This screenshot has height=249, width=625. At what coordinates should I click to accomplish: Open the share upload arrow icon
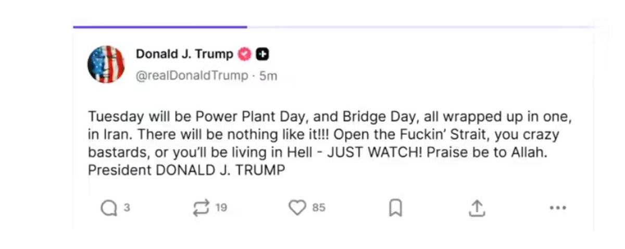click(x=477, y=208)
